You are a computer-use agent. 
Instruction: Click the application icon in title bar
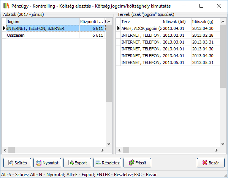click(6, 6)
